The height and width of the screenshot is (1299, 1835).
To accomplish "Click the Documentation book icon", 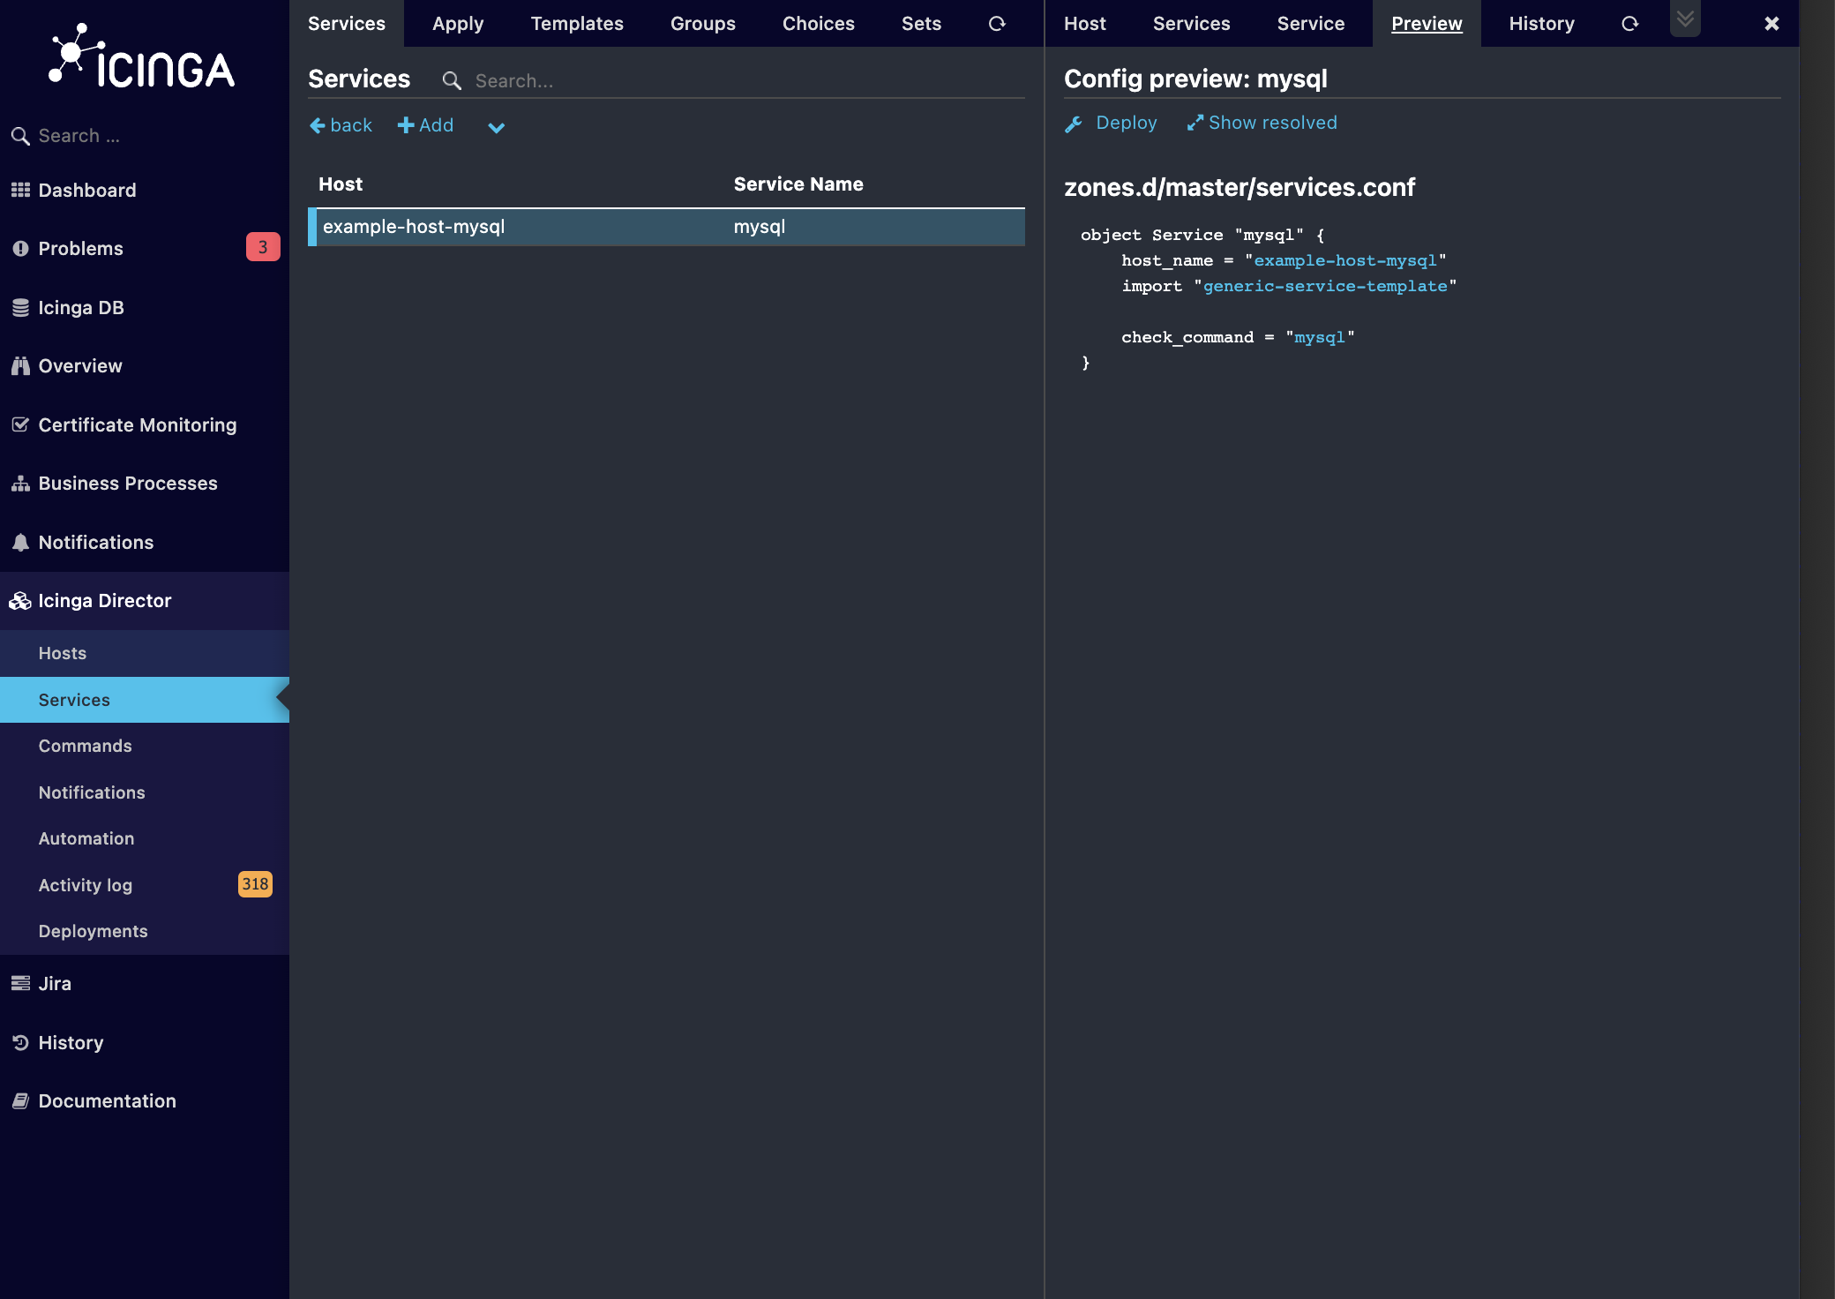I will [x=20, y=1100].
